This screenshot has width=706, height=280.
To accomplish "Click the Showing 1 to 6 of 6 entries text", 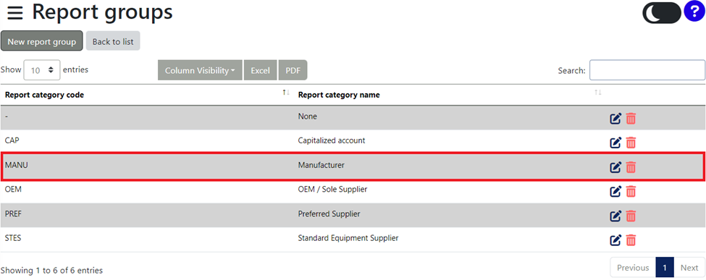I will click(51, 271).
